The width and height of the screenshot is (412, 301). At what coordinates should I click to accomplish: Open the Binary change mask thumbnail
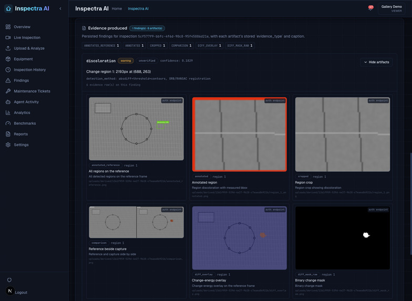[343, 238]
